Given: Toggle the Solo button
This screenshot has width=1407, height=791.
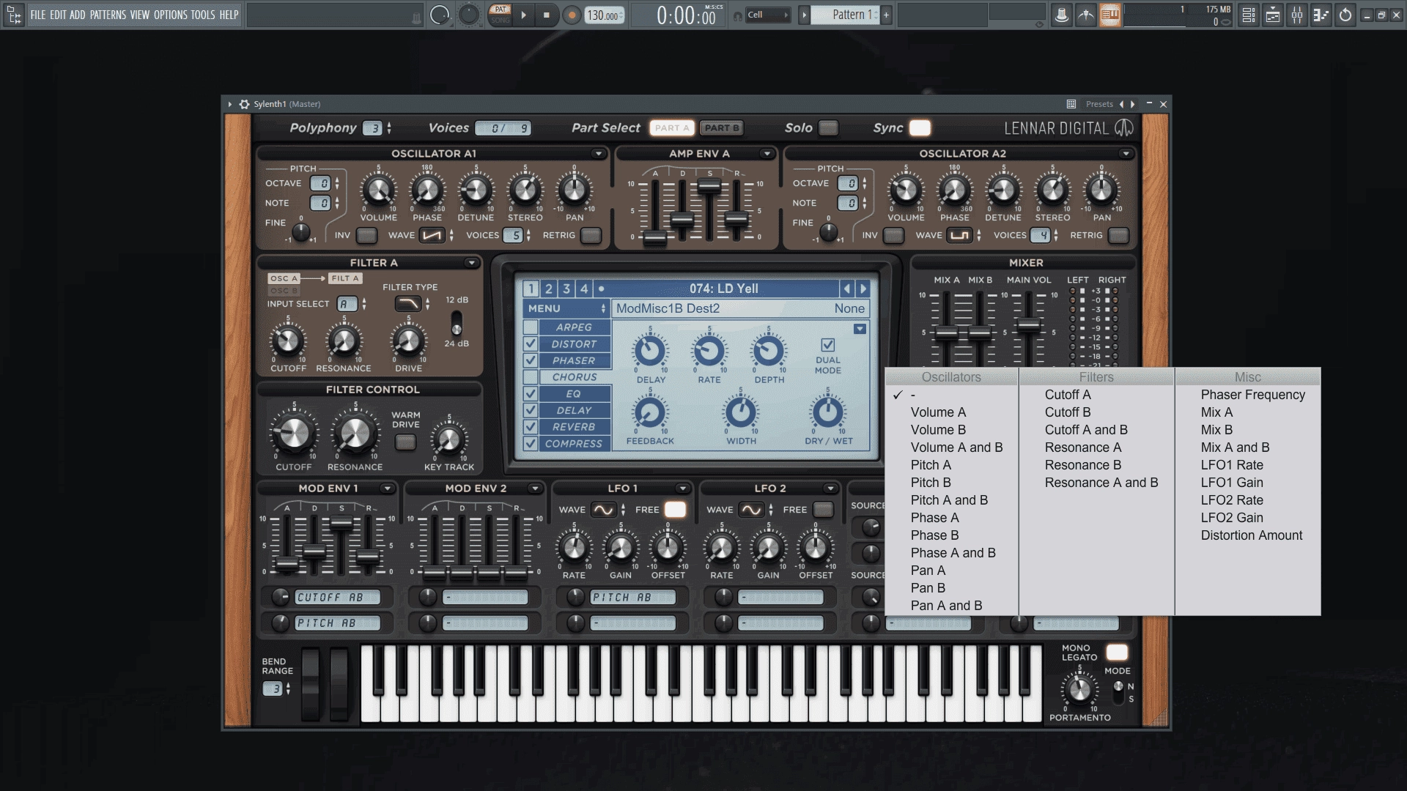Looking at the screenshot, I should 828,127.
